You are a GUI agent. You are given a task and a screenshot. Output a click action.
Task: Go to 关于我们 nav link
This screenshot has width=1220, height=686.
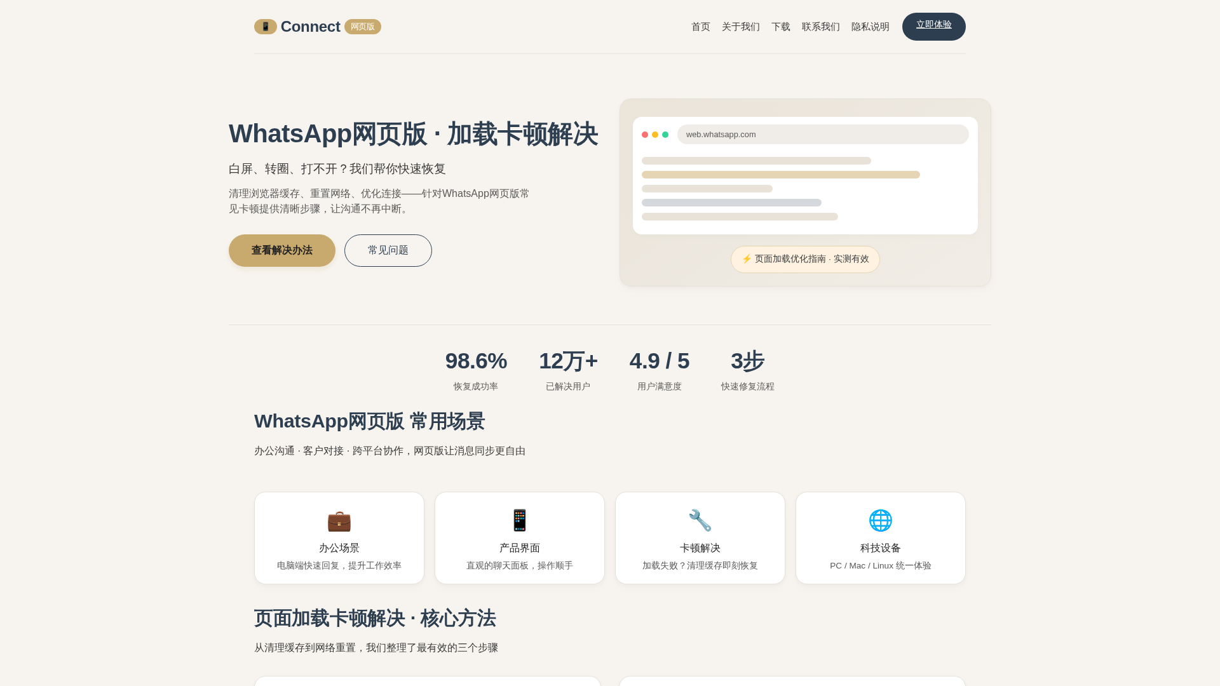point(741,27)
